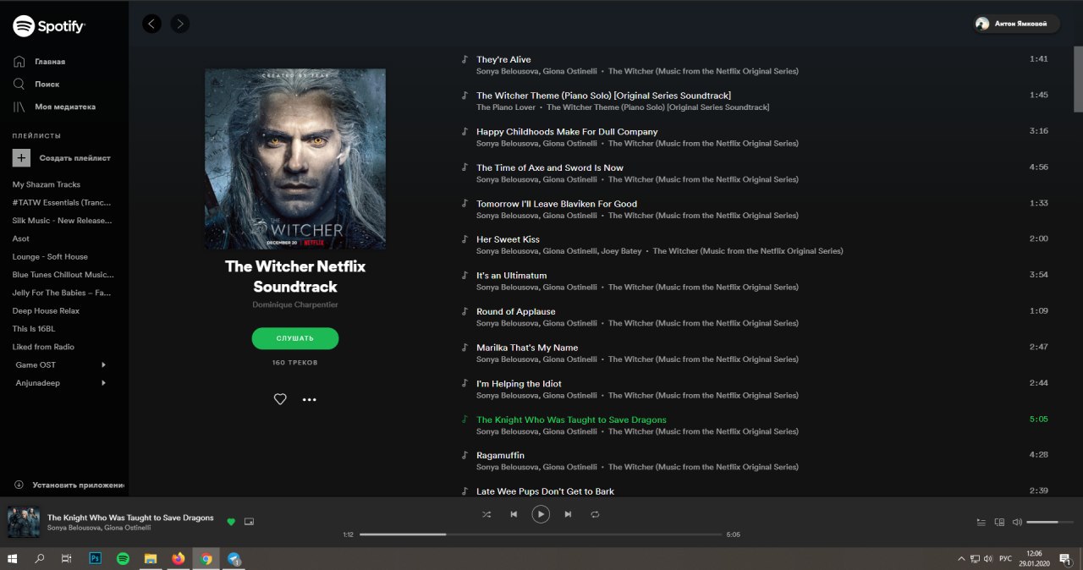This screenshot has height=570, width=1083.
Task: Open Firefox from the taskbar
Action: [x=178, y=559]
